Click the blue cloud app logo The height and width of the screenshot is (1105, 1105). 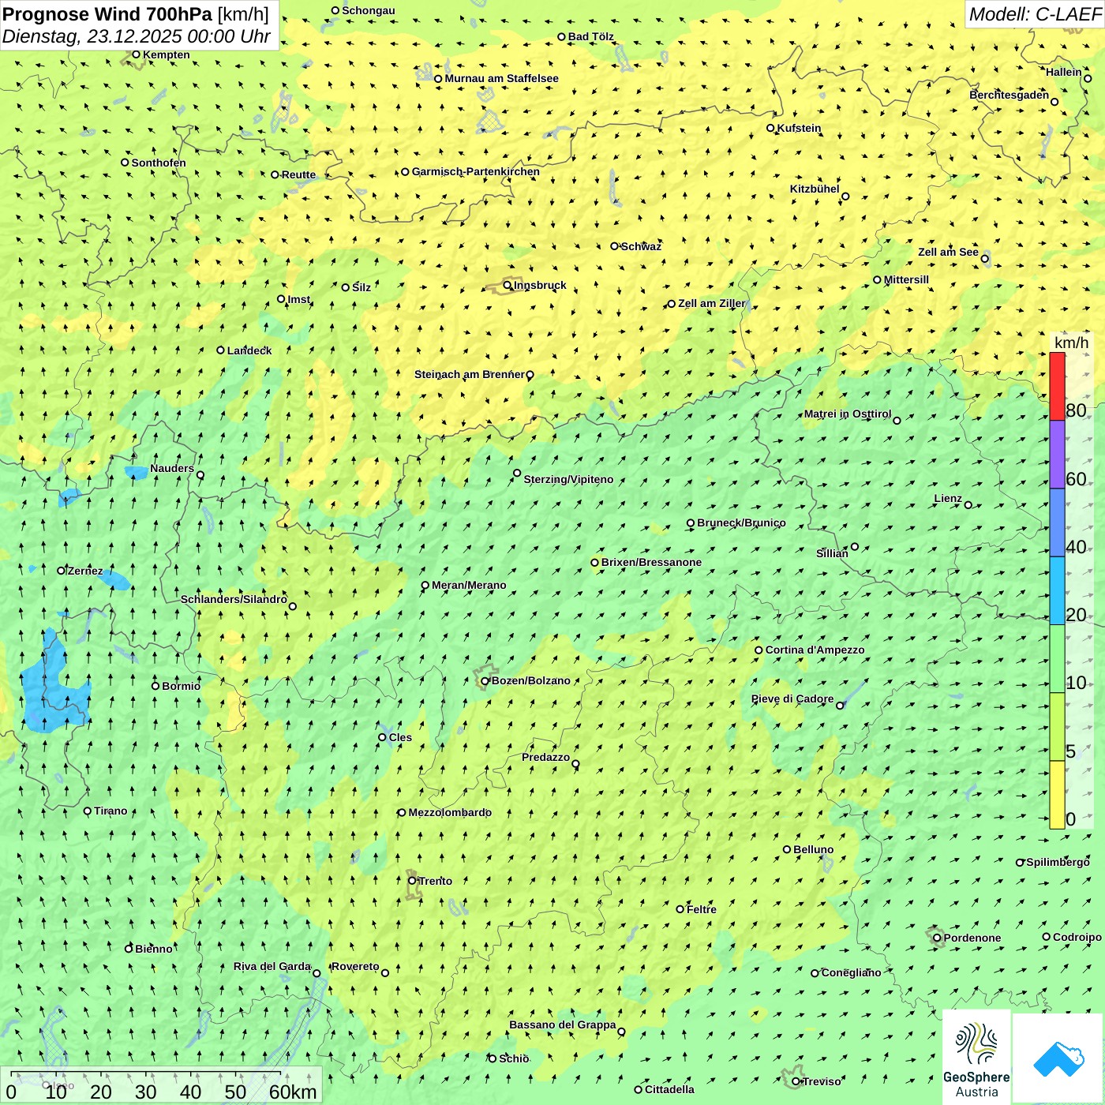click(x=1058, y=1058)
